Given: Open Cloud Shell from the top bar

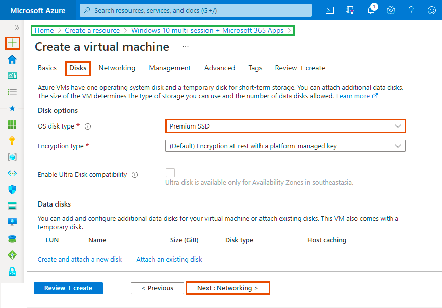Looking at the screenshot, I should (329, 10).
